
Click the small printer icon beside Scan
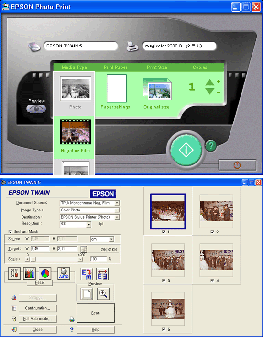point(72,319)
